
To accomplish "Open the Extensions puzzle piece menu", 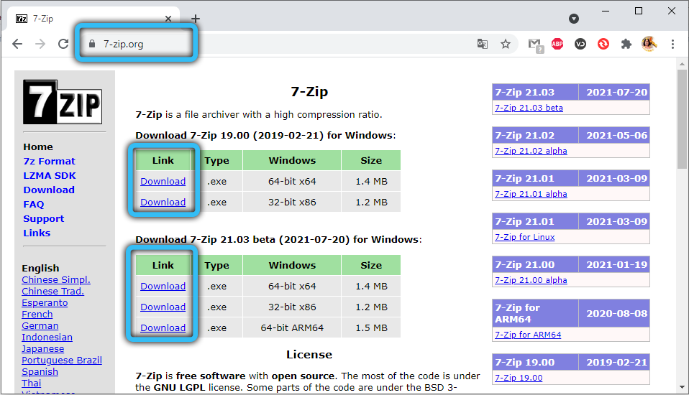I will coord(626,44).
